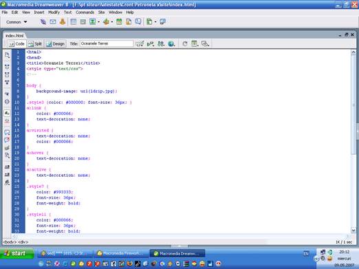Preview the page in browser globe icon

[171, 43]
